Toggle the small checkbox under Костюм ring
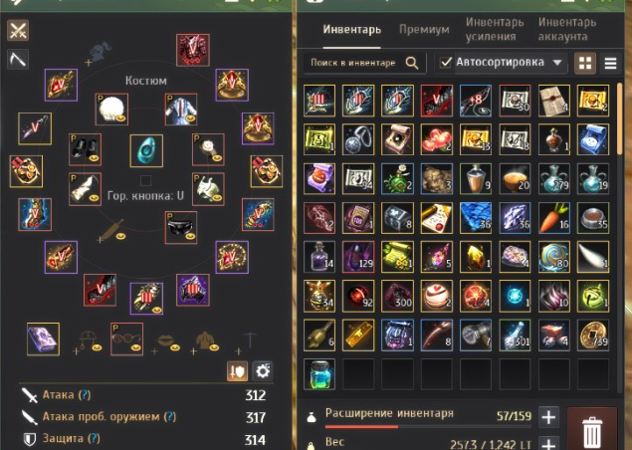 (x=145, y=180)
